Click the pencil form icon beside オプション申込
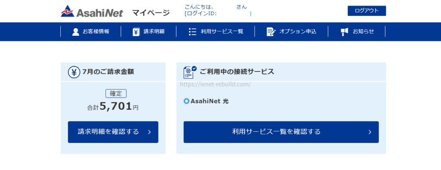Image resolution: width=441 pixels, height=170 pixels. [271, 32]
